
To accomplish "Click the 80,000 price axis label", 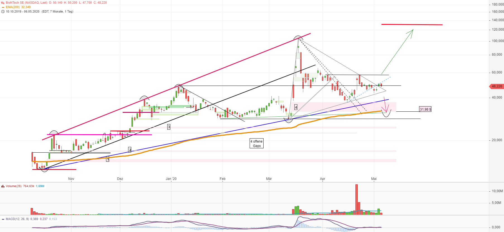I will 497,55.
